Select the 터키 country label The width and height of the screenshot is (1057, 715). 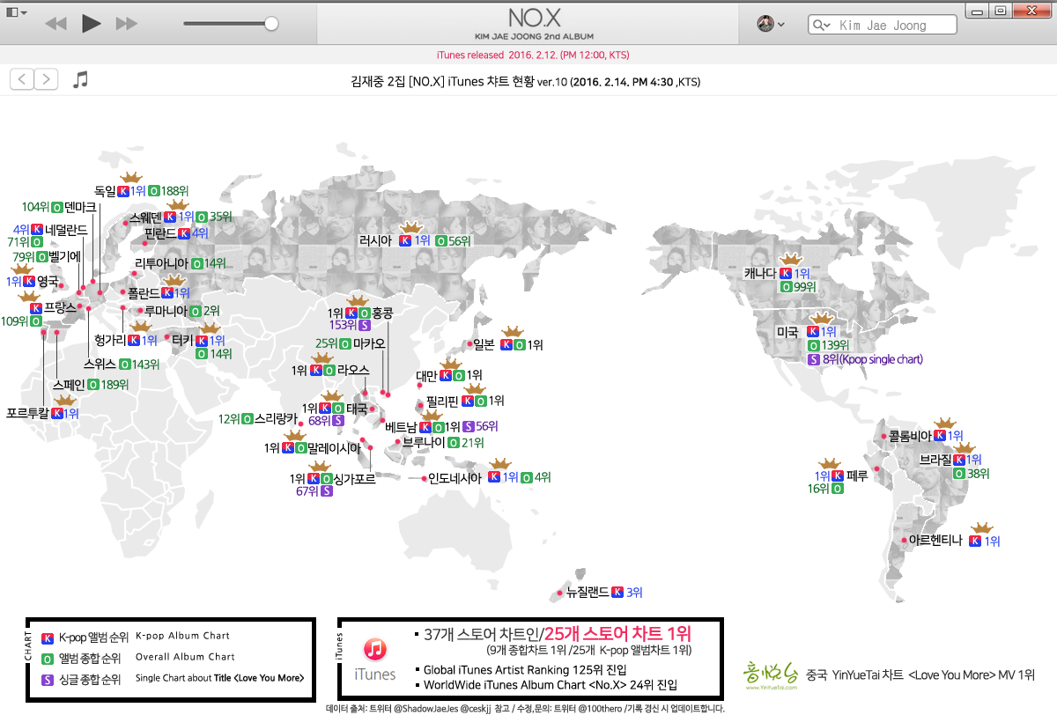pyautogui.click(x=183, y=340)
